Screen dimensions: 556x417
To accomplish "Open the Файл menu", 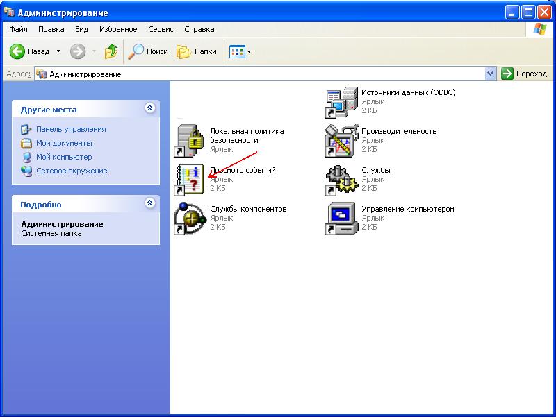I will click(x=19, y=29).
